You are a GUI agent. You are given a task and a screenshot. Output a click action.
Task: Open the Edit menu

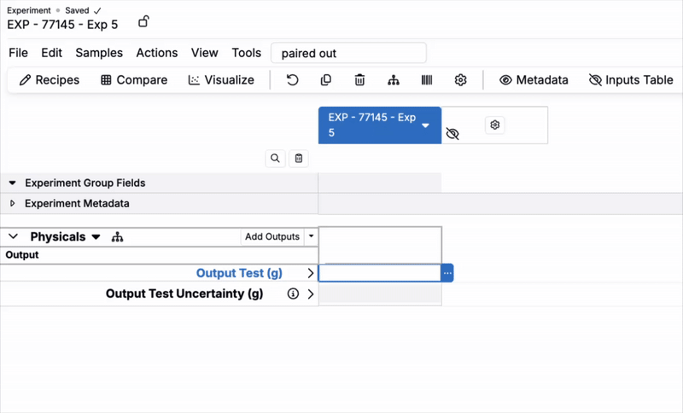[x=51, y=53]
